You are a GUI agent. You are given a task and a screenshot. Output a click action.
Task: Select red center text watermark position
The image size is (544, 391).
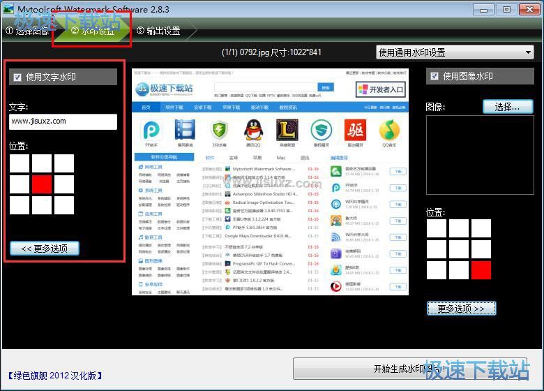tap(42, 184)
